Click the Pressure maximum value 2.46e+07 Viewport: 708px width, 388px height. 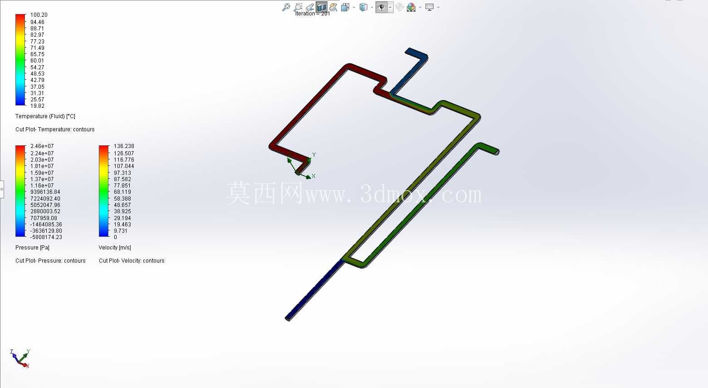click(42, 146)
